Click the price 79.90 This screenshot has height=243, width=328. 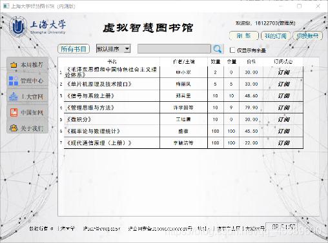tap(251, 108)
